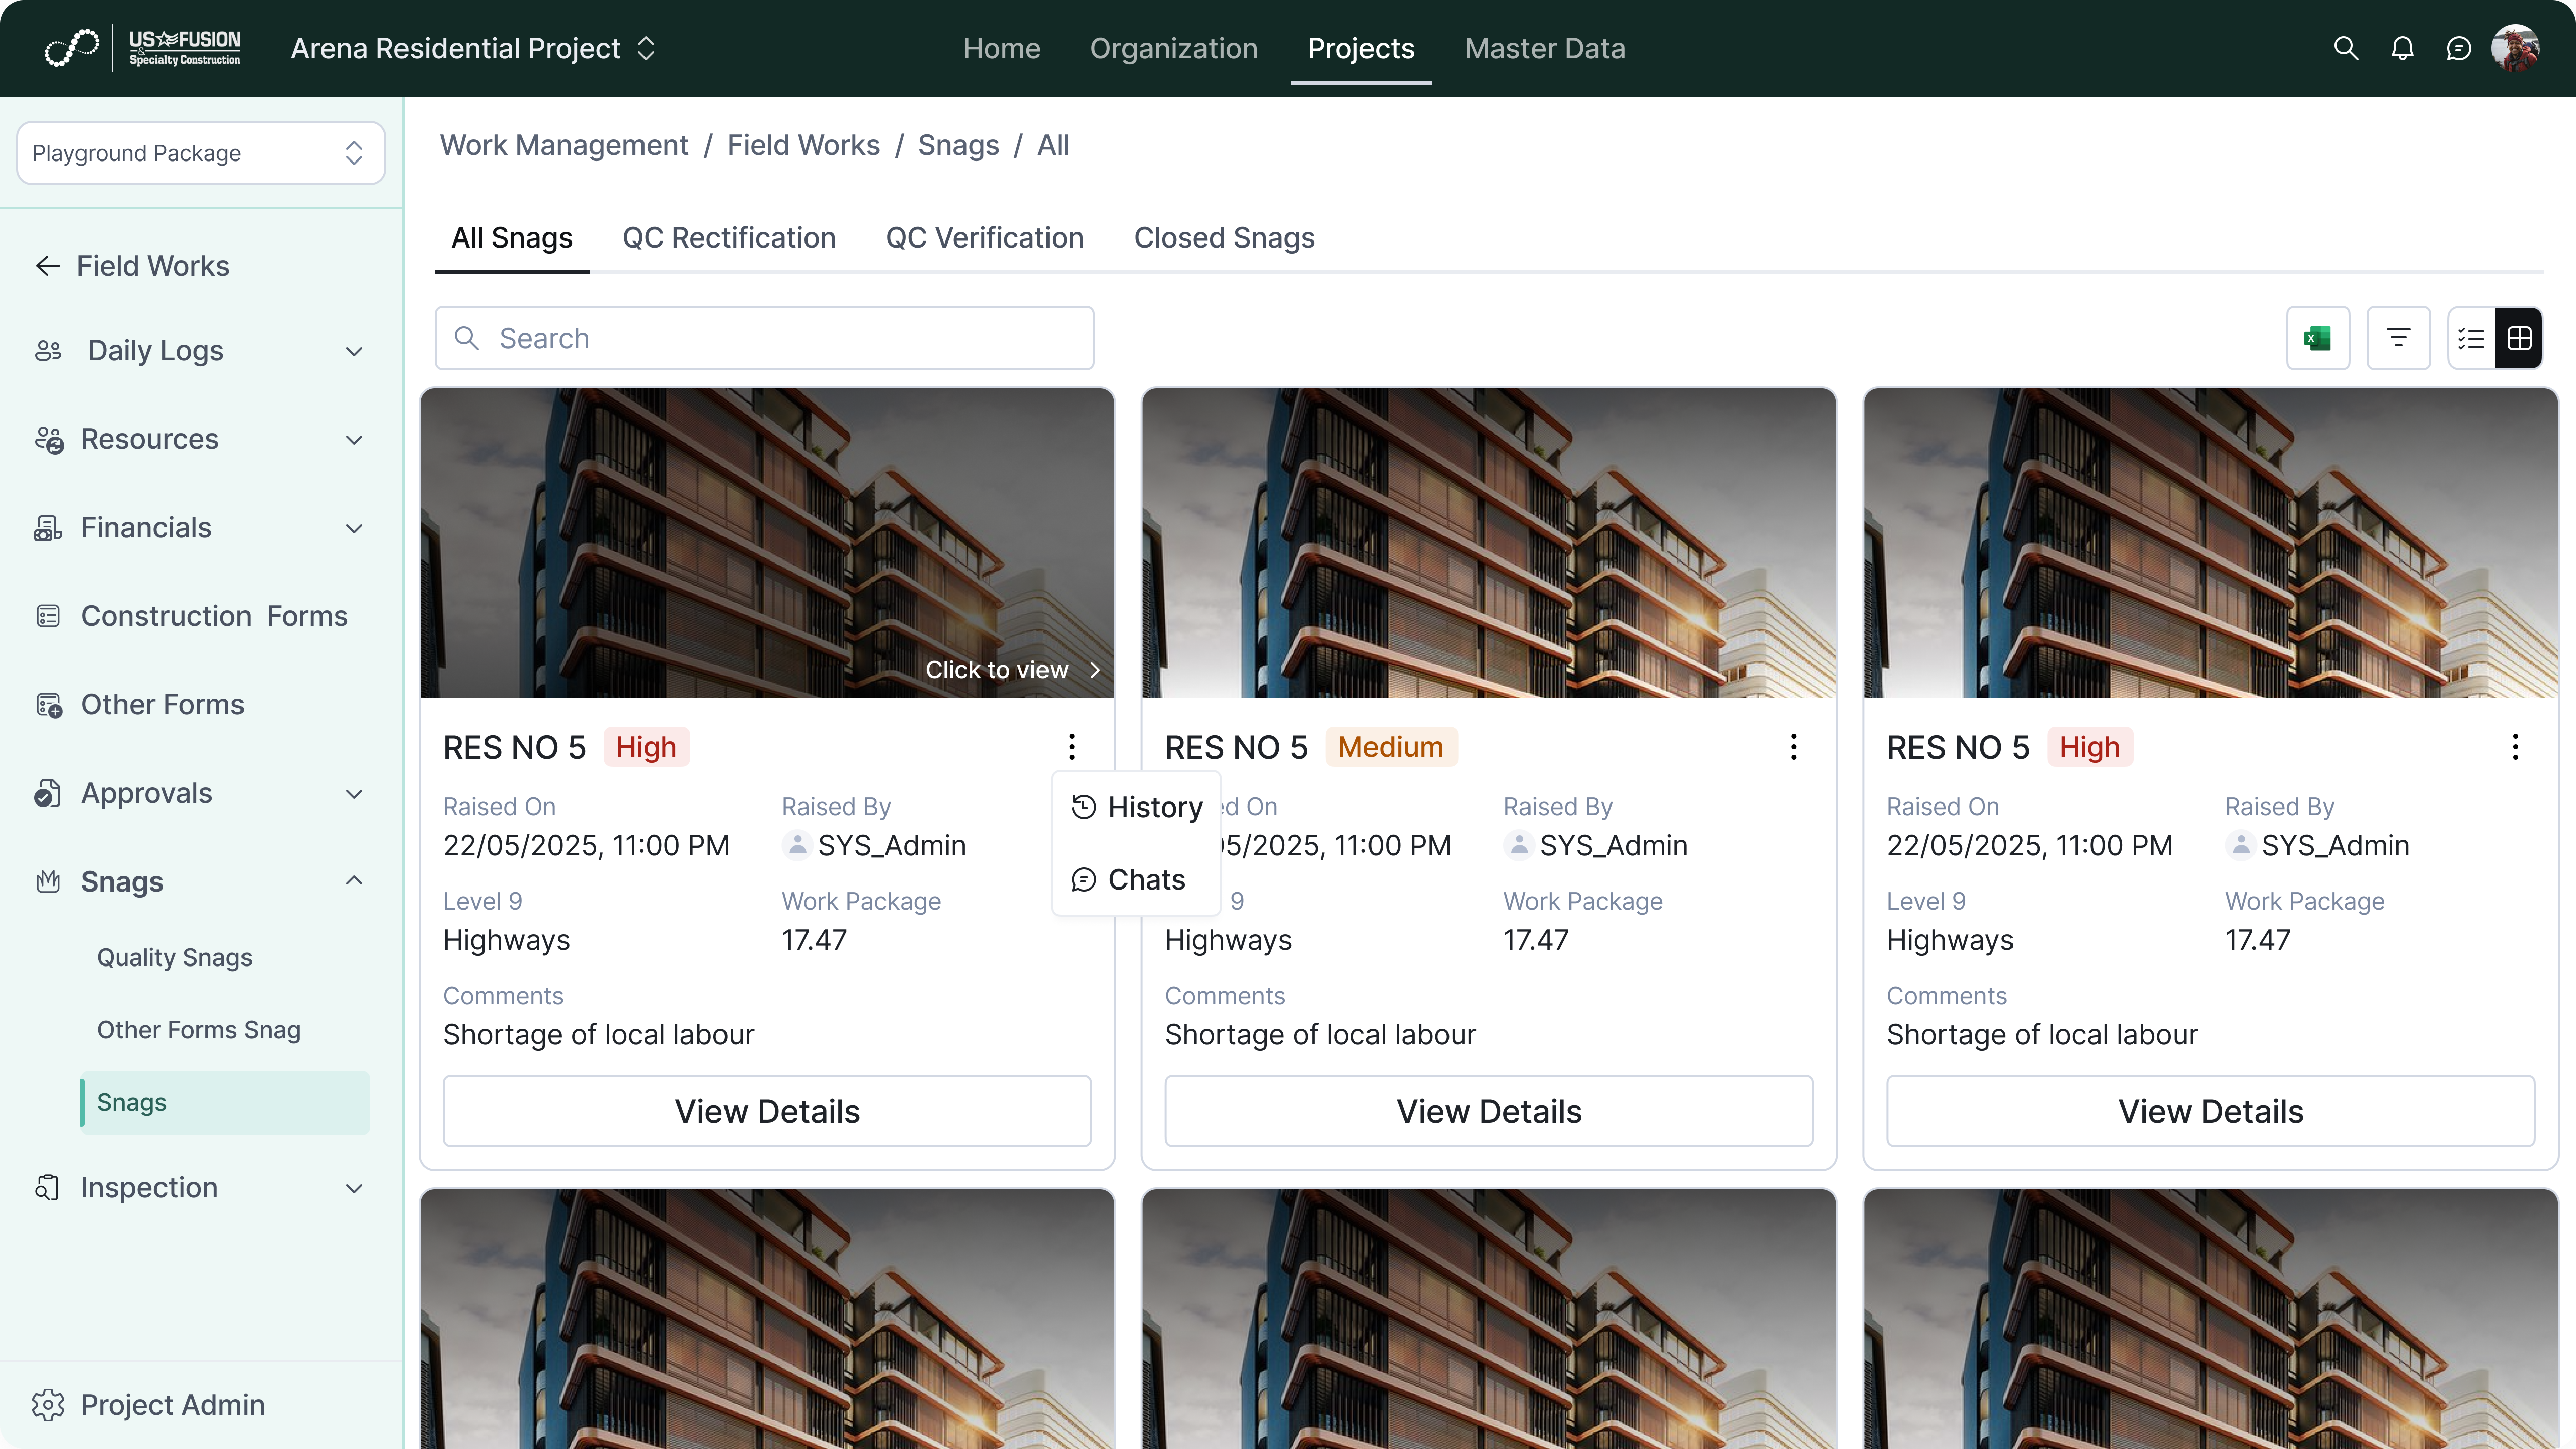Image resolution: width=2576 pixels, height=1449 pixels.
Task: View Details of the third snag card
Action: coord(2211,1111)
